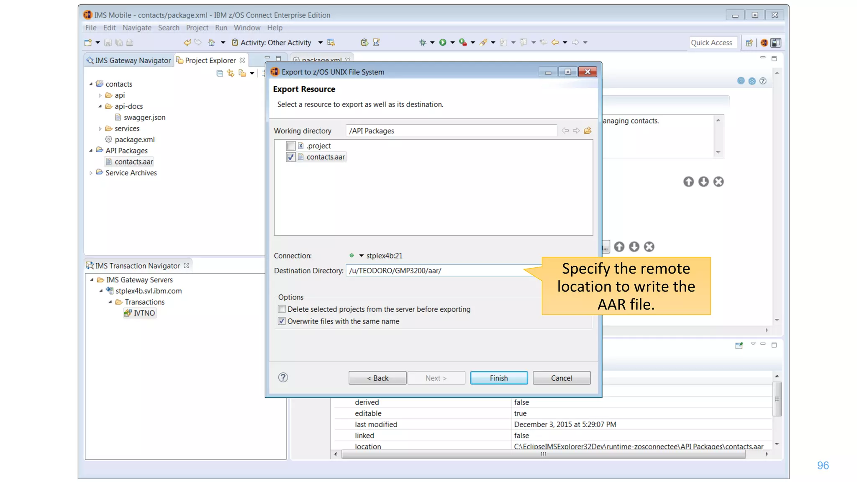Click the green Run toolbar icon
857x482 pixels.
tap(443, 42)
